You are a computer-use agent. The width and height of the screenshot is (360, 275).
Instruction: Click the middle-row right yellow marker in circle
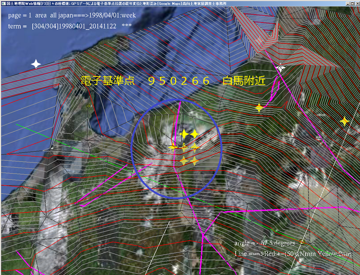[194, 147]
